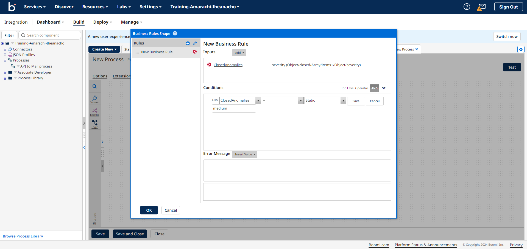Remove the ClosedAnomalies input

209,65
